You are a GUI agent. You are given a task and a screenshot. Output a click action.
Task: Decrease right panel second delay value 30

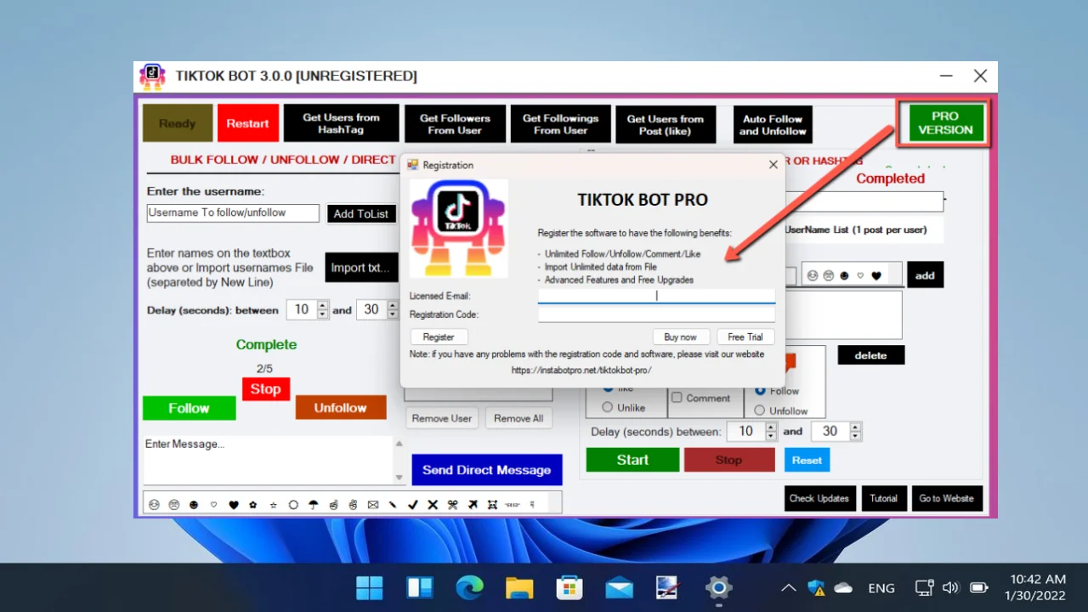pos(855,436)
